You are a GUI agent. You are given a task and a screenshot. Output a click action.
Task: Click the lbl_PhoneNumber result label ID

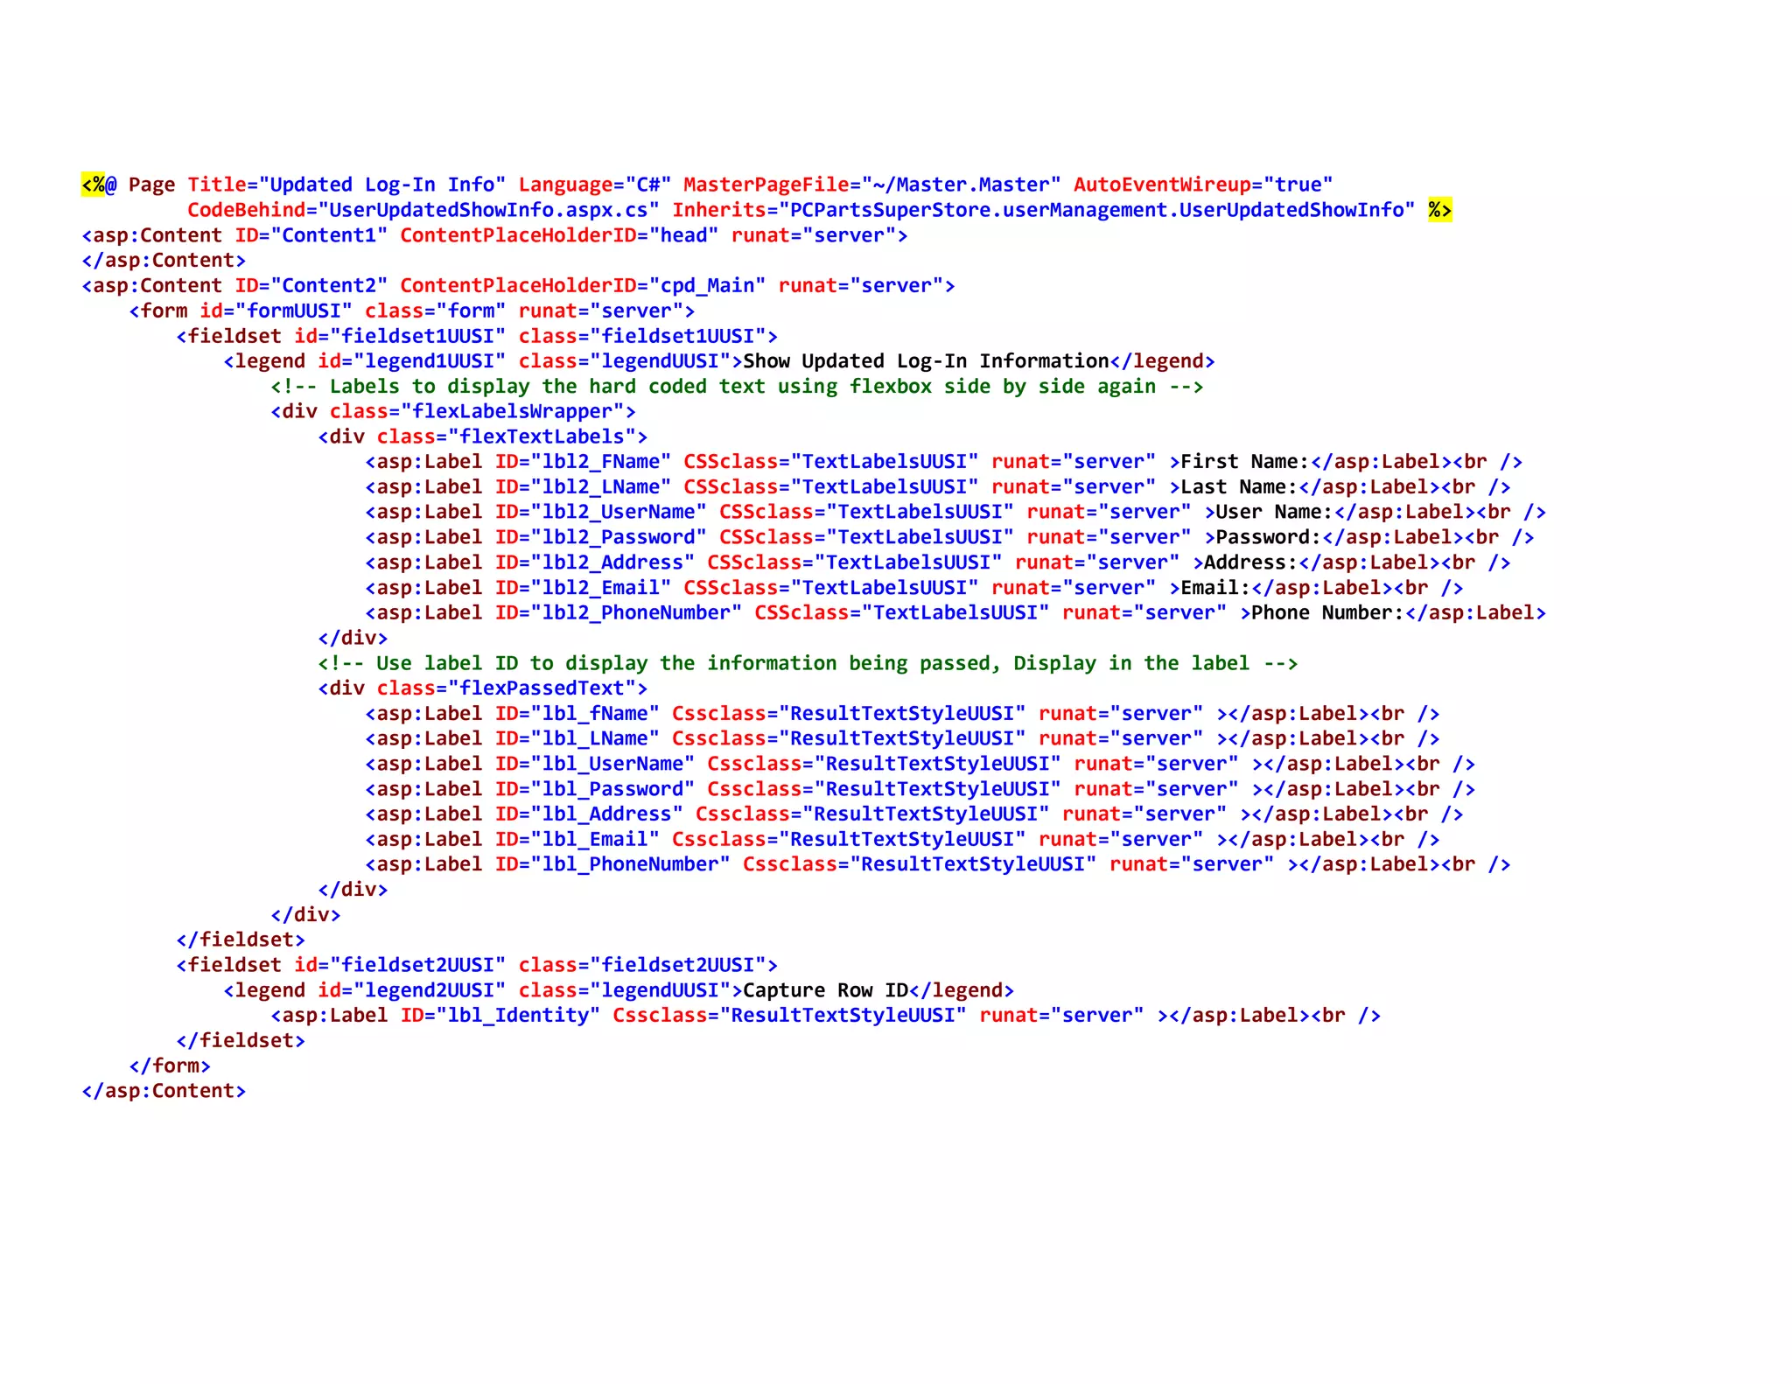pyautogui.click(x=630, y=864)
